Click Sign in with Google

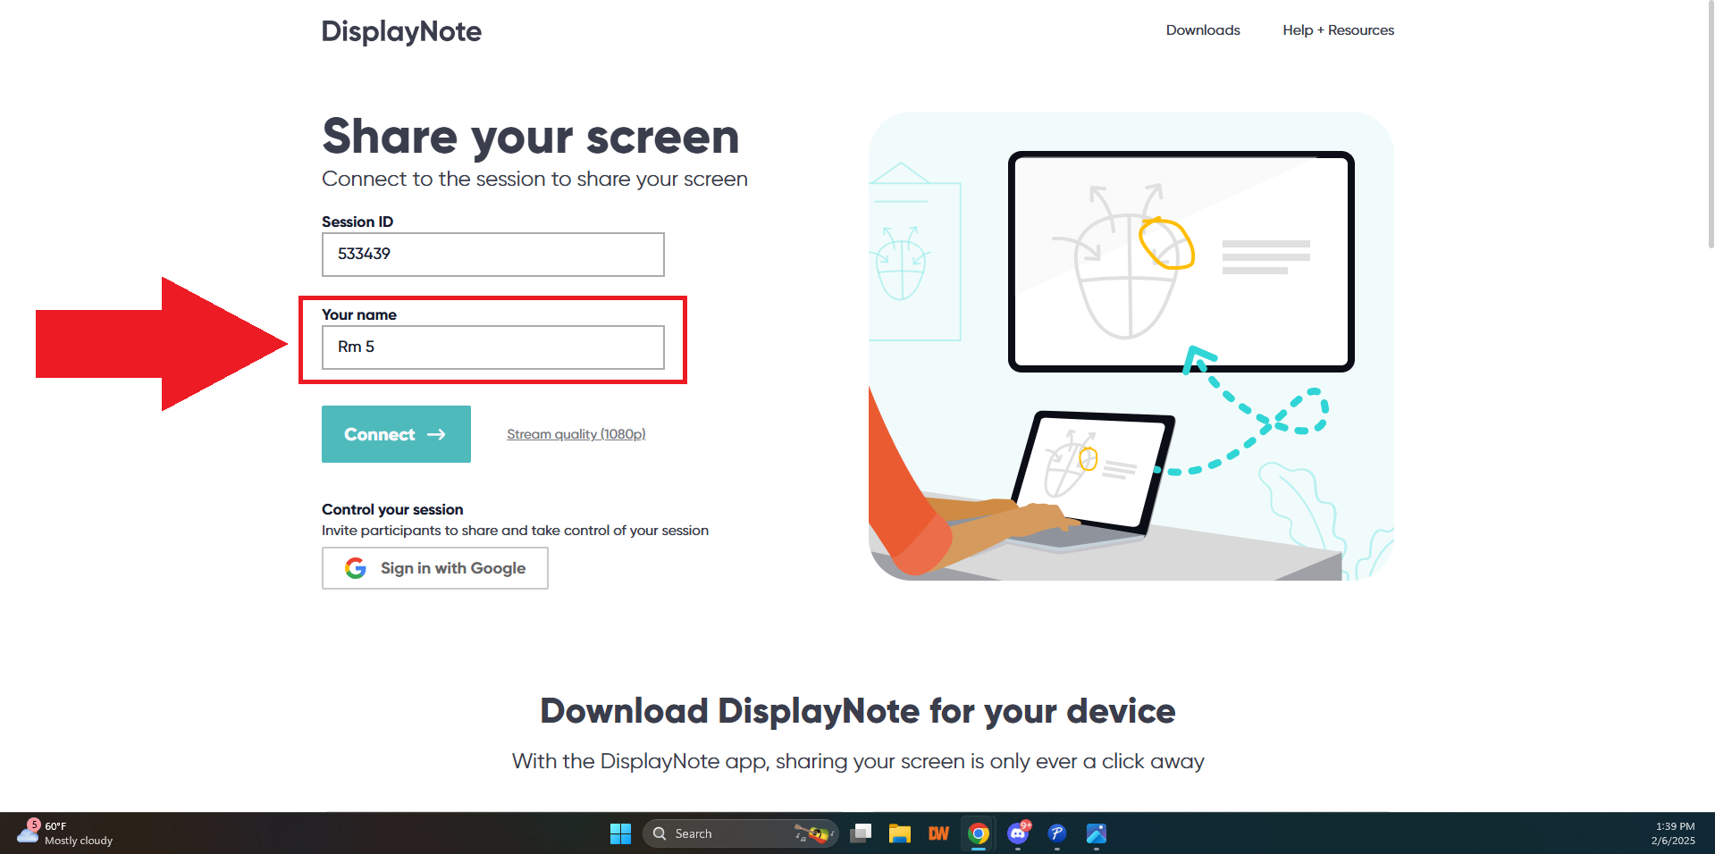(435, 568)
